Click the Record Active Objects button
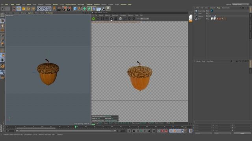 click(x=159, y=131)
